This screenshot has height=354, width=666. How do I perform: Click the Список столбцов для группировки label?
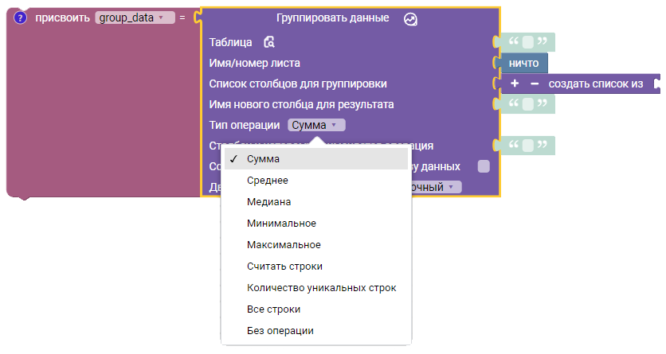click(298, 84)
